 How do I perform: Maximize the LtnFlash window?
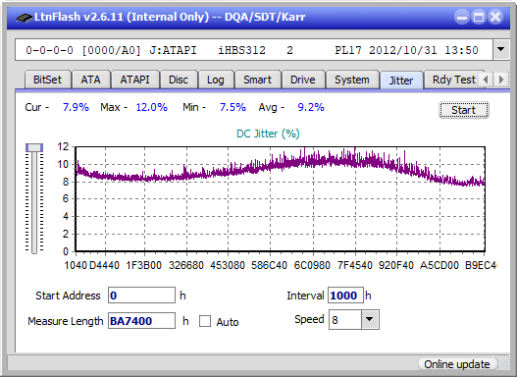tap(479, 17)
